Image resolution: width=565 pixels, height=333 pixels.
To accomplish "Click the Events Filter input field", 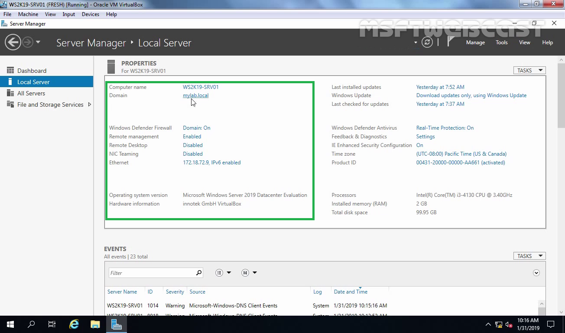I will [x=151, y=273].
